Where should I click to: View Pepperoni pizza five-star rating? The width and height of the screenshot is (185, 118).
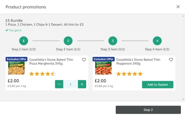click(129, 74)
